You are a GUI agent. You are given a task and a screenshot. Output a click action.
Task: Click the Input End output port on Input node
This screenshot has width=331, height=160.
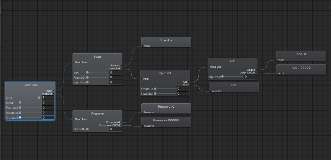(x=121, y=69)
